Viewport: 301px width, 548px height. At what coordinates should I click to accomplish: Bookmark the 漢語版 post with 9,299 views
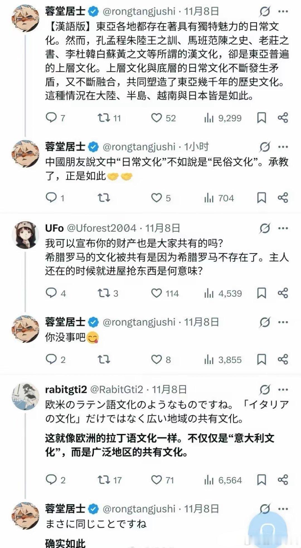tap(261, 118)
